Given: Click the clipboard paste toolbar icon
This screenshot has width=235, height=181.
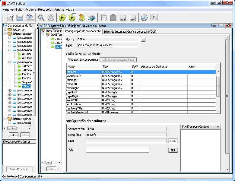Looking at the screenshot, I should [113, 17].
